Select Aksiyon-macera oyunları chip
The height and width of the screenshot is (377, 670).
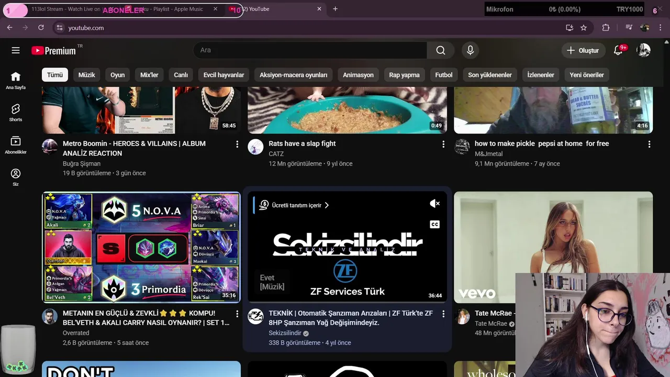[294, 75]
